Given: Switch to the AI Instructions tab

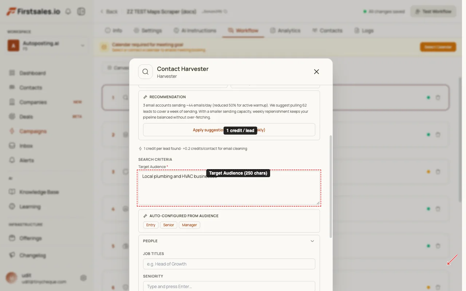Looking at the screenshot, I should tap(195, 31).
